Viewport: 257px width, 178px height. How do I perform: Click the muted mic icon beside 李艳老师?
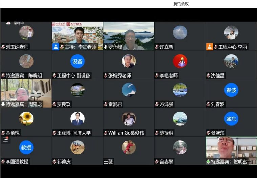pyautogui.click(x=157, y=76)
